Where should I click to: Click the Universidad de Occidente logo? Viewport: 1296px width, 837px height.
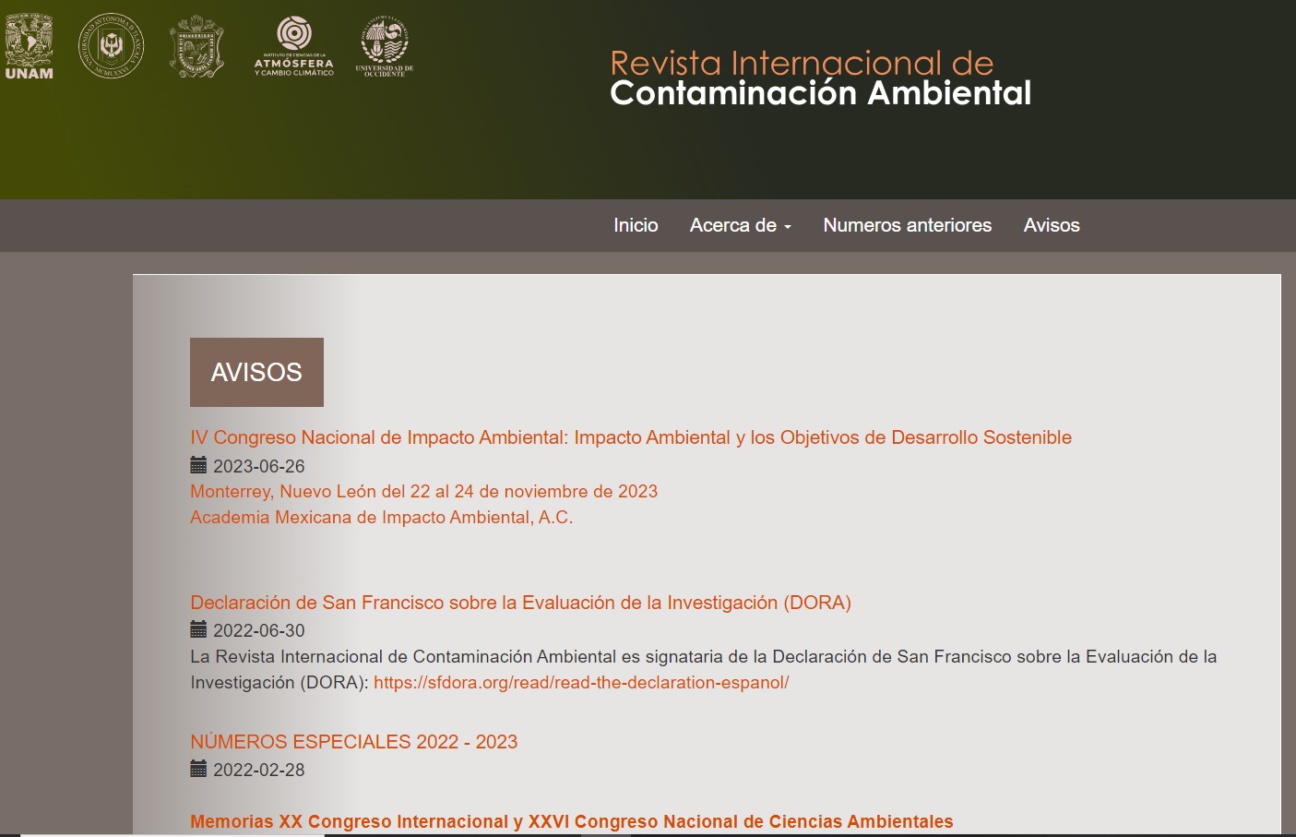point(385,46)
